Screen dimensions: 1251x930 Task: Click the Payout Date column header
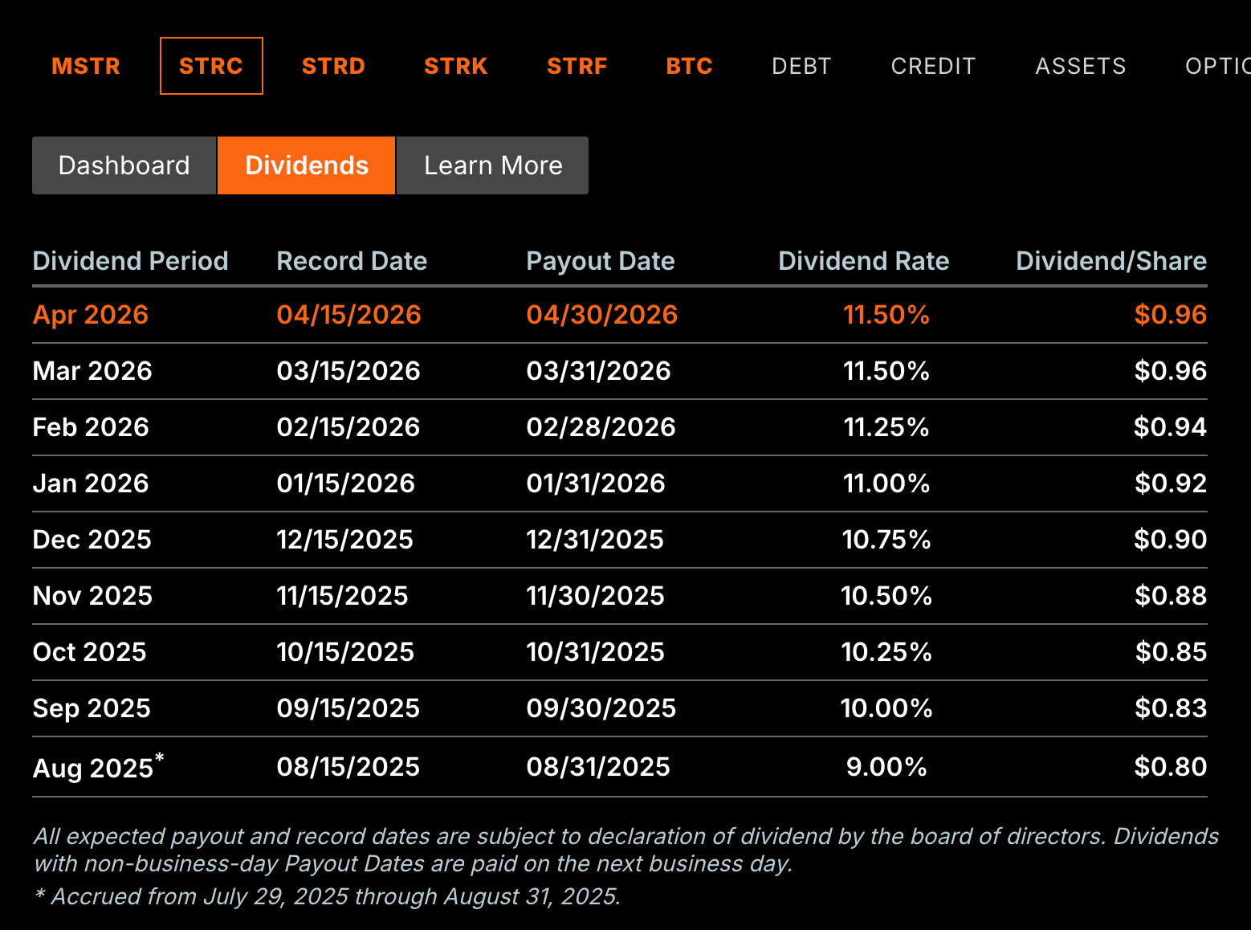click(600, 261)
